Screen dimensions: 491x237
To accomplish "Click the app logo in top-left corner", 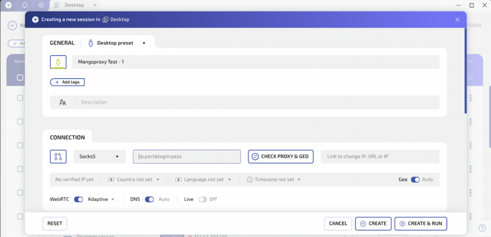I will pos(8,5).
